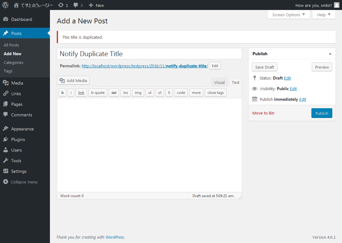Image resolution: width=342 pixels, height=243 pixels.
Task: Open Appearance settings in sidebar
Action: [22, 129]
